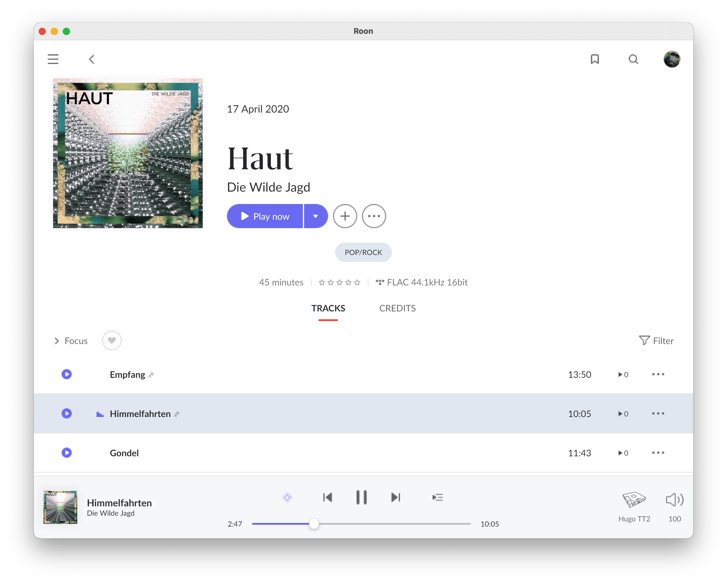Toggle the heart favorite filter
This screenshot has height=583, width=727.
pyautogui.click(x=112, y=340)
